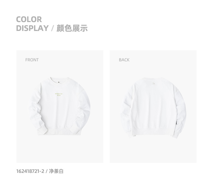Click the BACK label

tap(124, 60)
